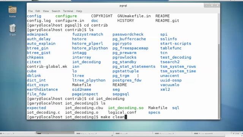
Task: Click 'dblink' directory name
Action: [x=34, y=76]
